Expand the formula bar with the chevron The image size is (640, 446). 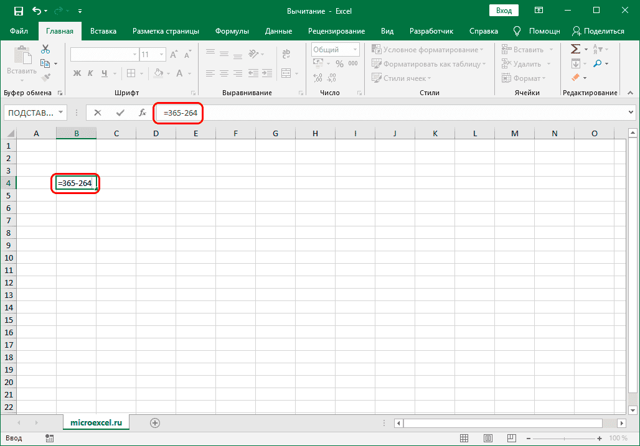[x=631, y=113]
